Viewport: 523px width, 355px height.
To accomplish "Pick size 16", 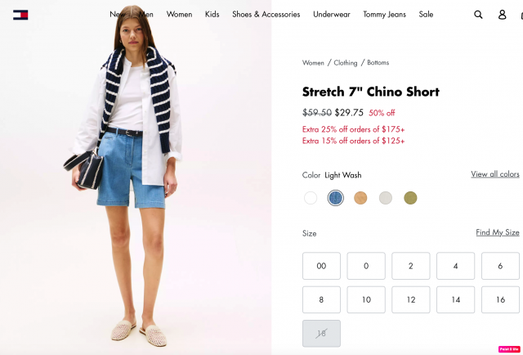I will pyautogui.click(x=500, y=299).
